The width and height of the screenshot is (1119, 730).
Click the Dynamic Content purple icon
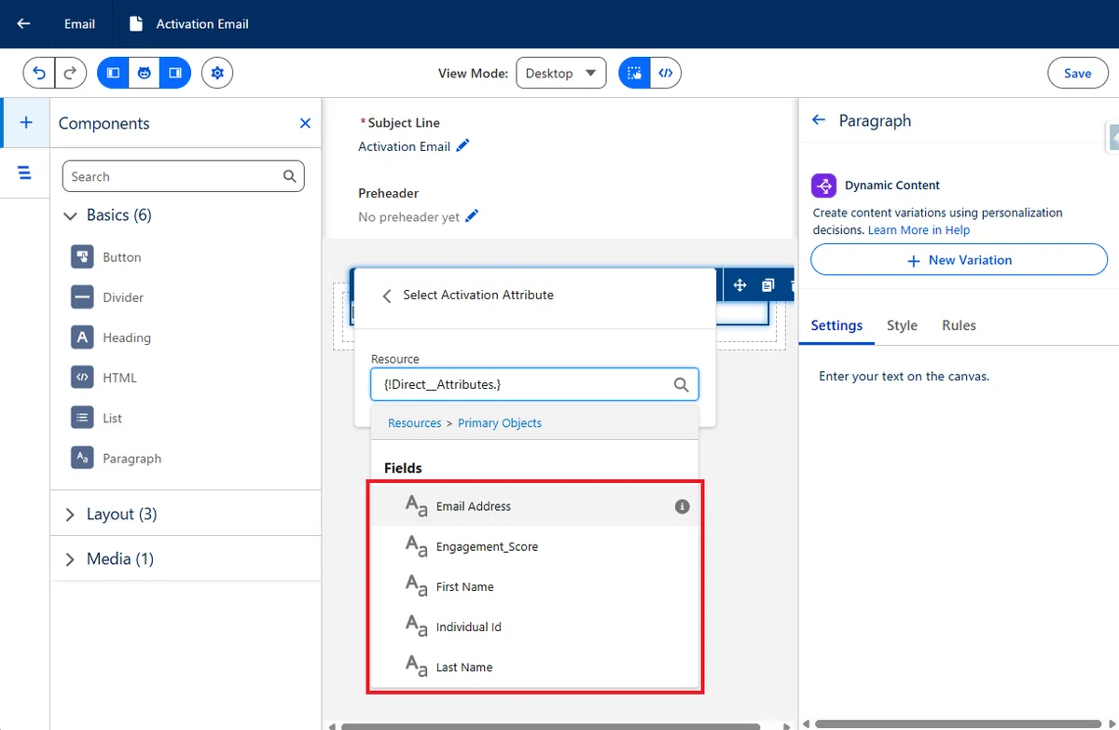823,186
